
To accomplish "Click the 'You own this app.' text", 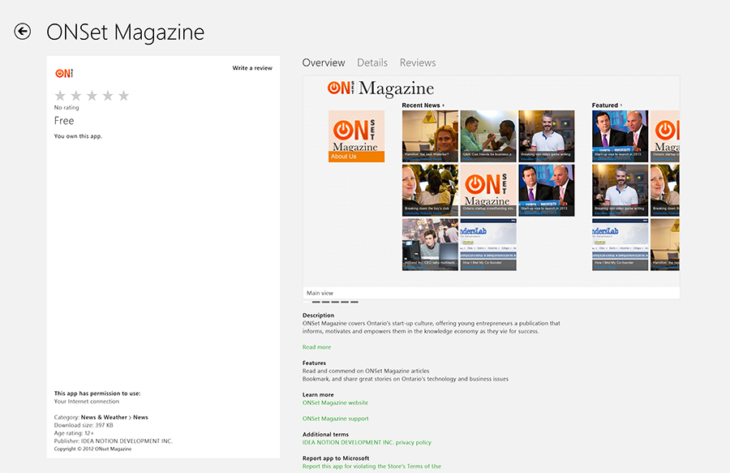I will coord(78,136).
